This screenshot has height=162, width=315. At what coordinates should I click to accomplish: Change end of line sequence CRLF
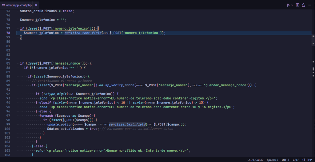tap(296, 160)
